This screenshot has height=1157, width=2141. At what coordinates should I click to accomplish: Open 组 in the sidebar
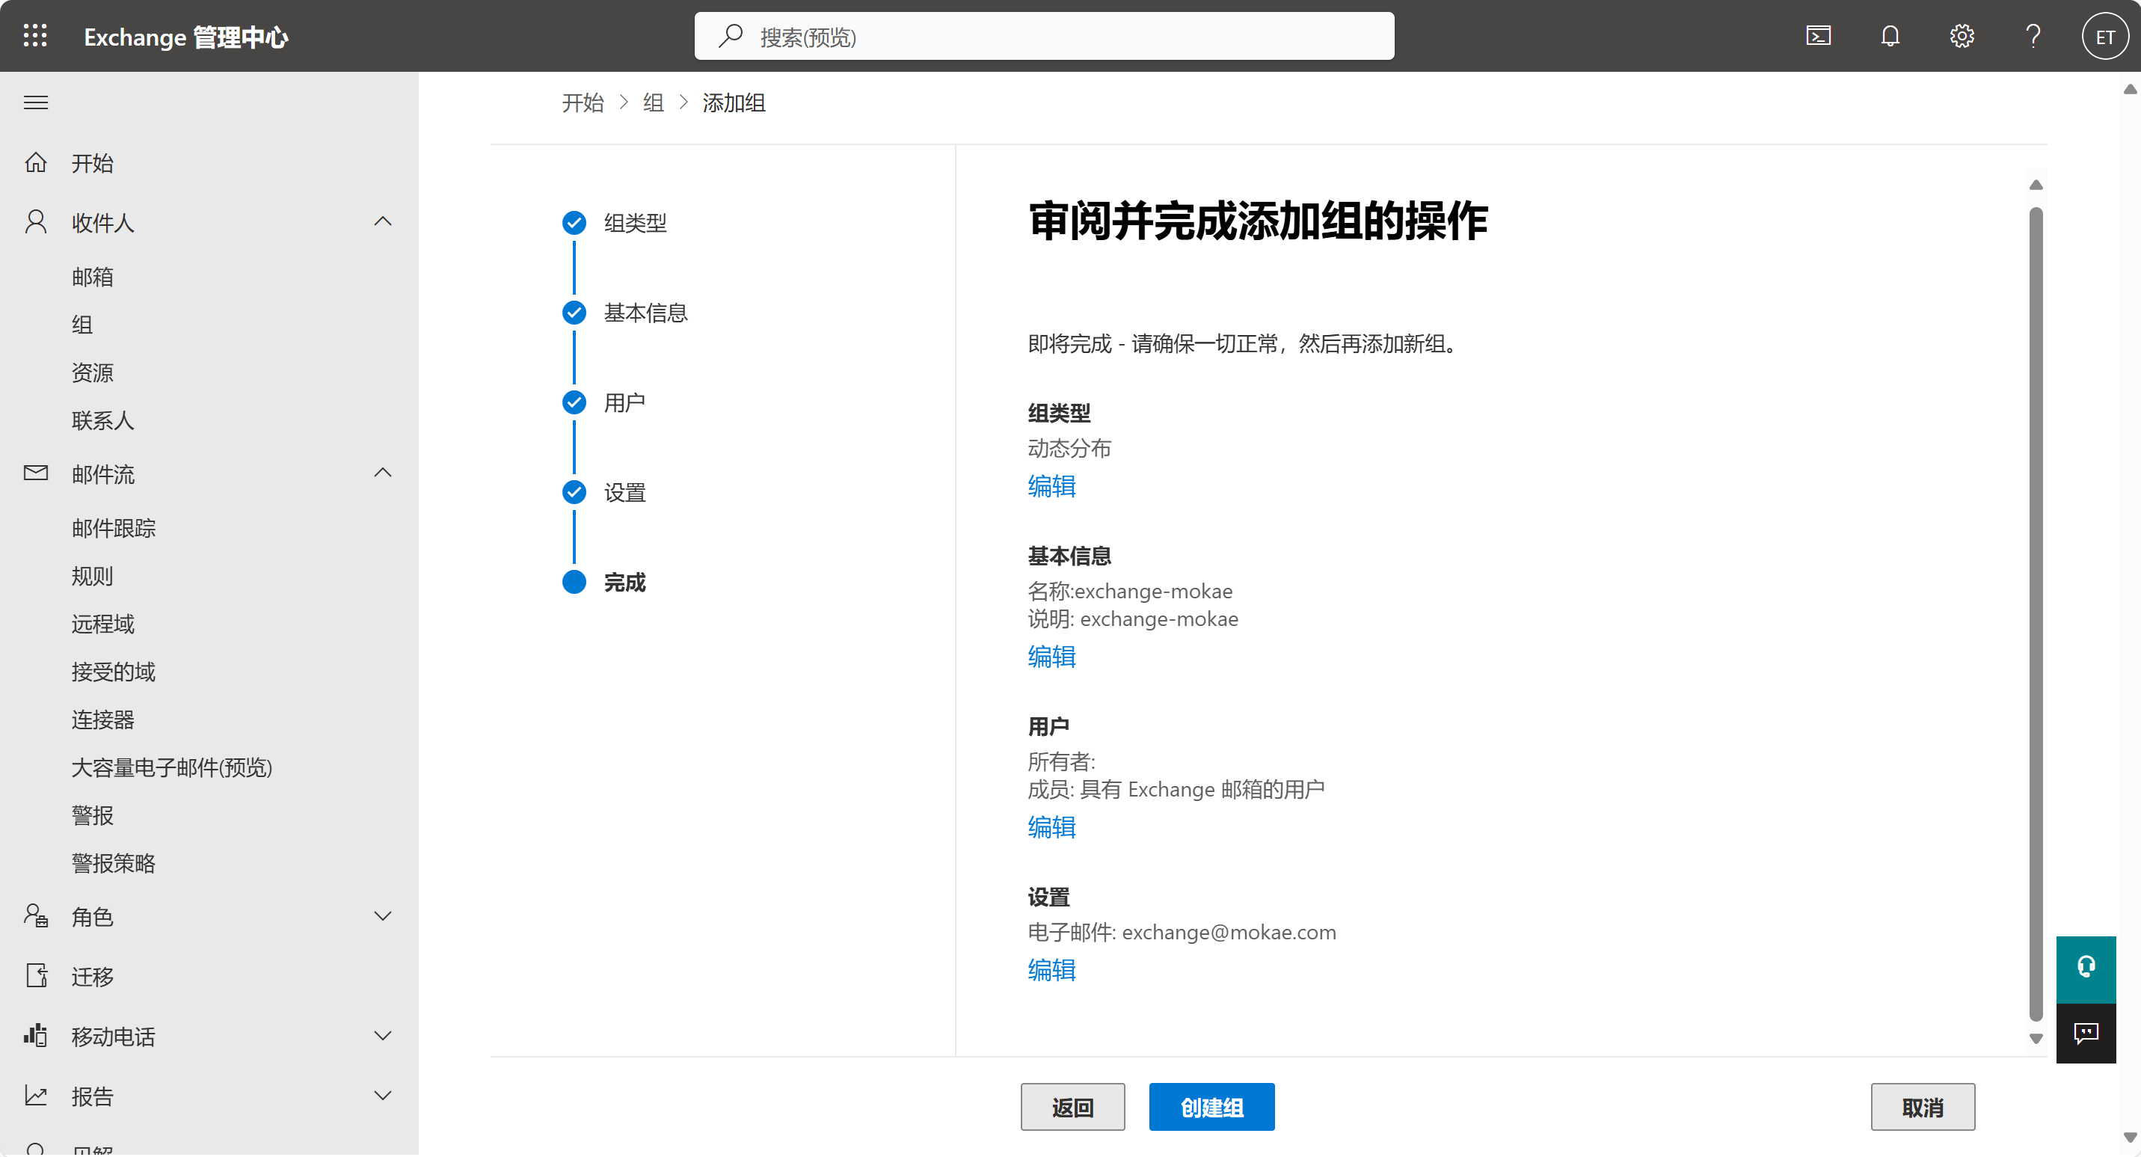[x=82, y=324]
